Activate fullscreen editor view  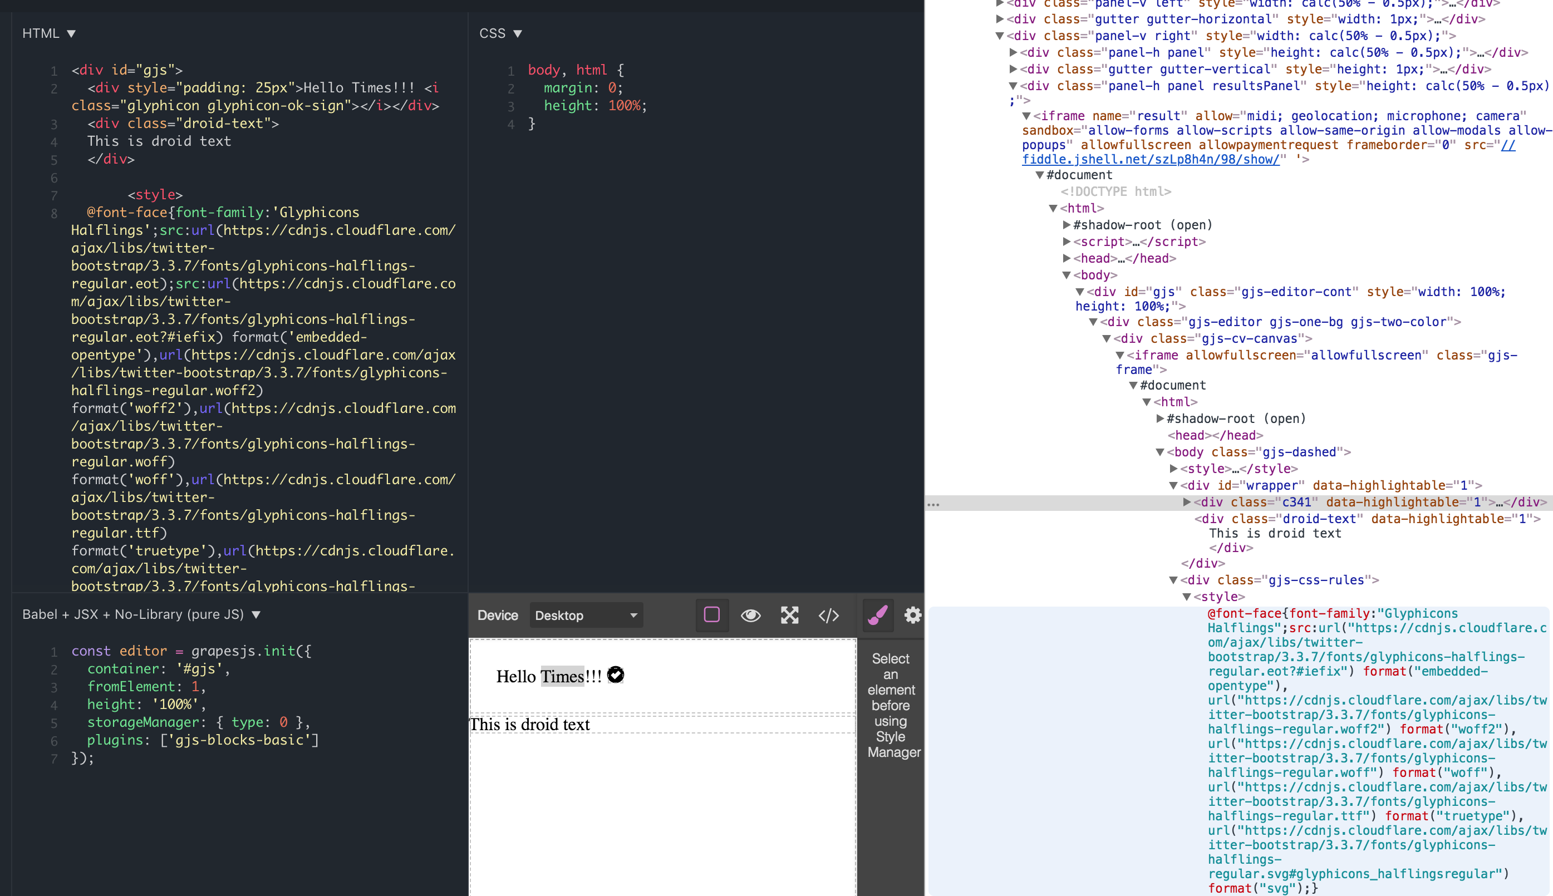pos(790,615)
